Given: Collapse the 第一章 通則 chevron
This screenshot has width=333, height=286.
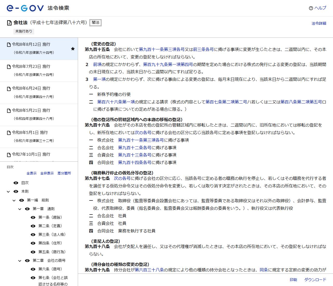Looking at the screenshot, I should coord(20,209).
